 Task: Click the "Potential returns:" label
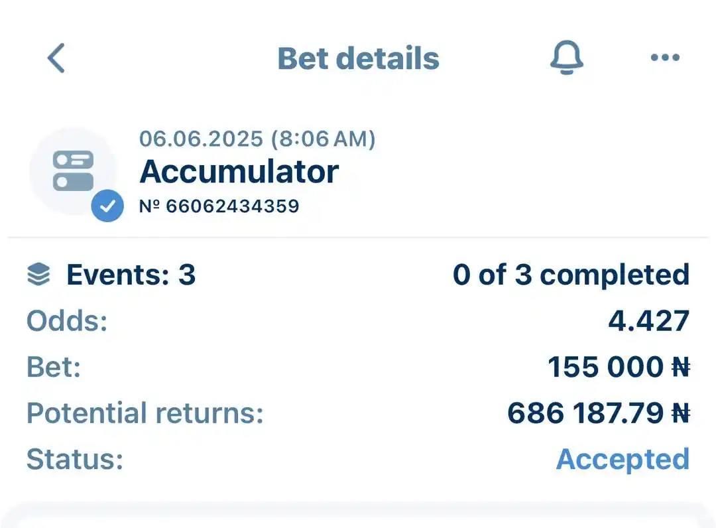point(145,413)
